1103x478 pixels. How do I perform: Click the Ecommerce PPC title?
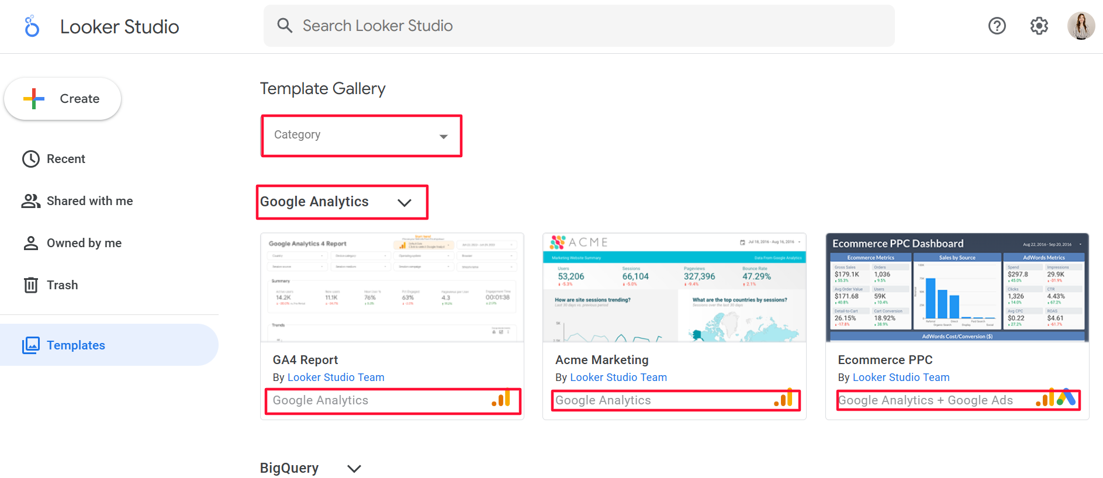point(885,360)
